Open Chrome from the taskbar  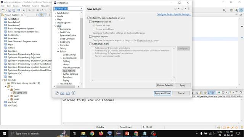[92, 134]
